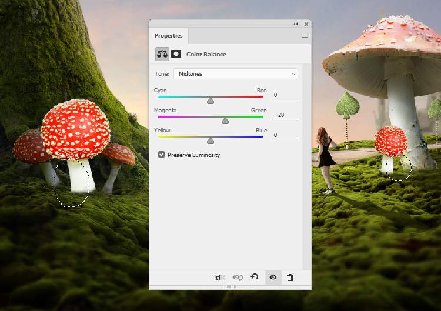The image size is (441, 311).
Task: Click the Magenta-Green value field showing +28
Action: (x=285, y=115)
